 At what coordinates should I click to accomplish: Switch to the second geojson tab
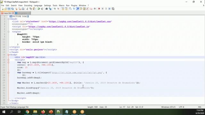23,13
